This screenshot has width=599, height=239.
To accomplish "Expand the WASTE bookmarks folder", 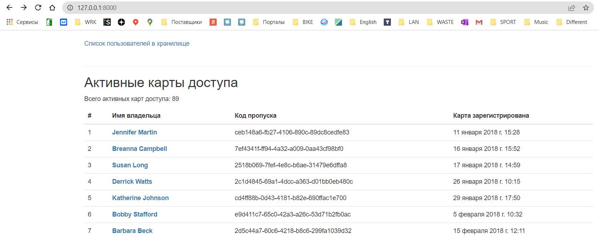I will [440, 22].
